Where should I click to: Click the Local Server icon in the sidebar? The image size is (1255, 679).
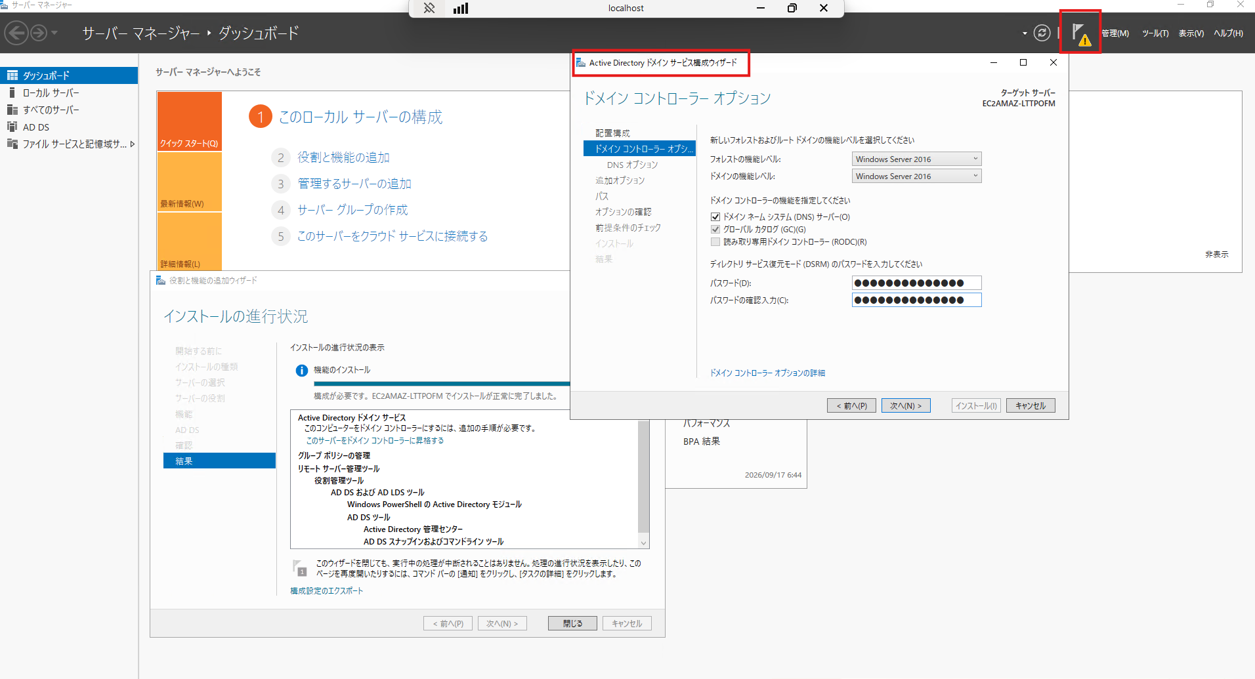[12, 93]
